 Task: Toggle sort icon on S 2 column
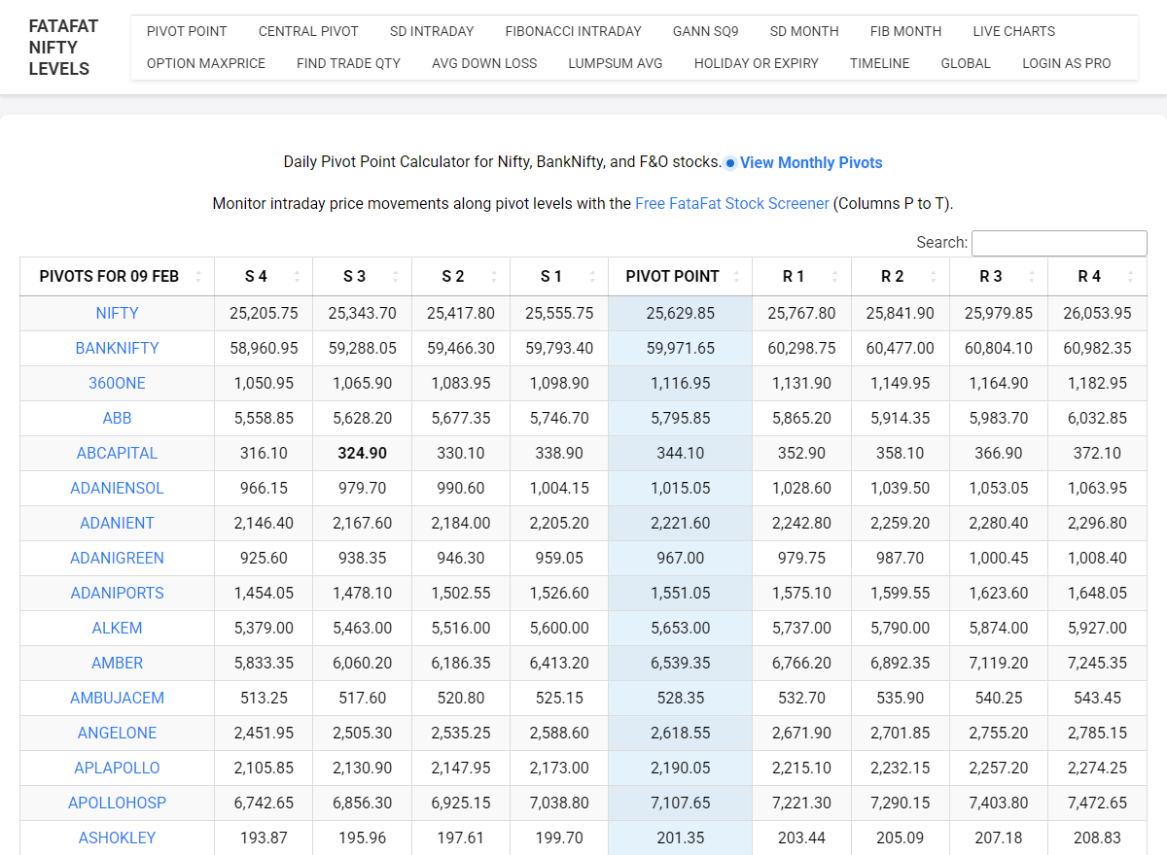pos(493,277)
